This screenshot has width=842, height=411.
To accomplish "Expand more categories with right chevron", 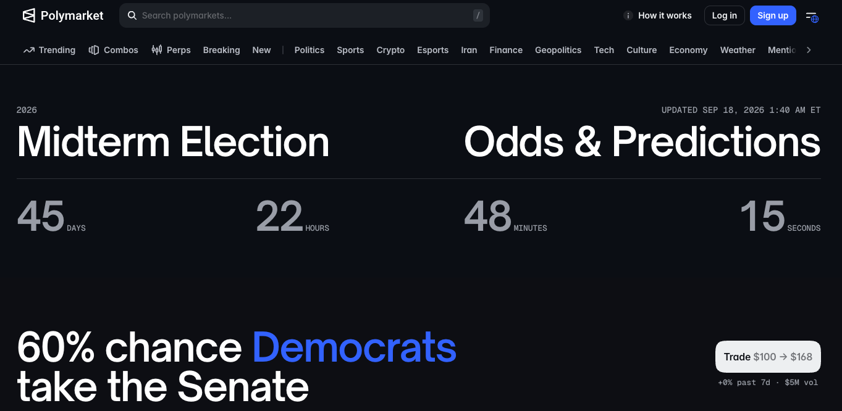I will 809,50.
